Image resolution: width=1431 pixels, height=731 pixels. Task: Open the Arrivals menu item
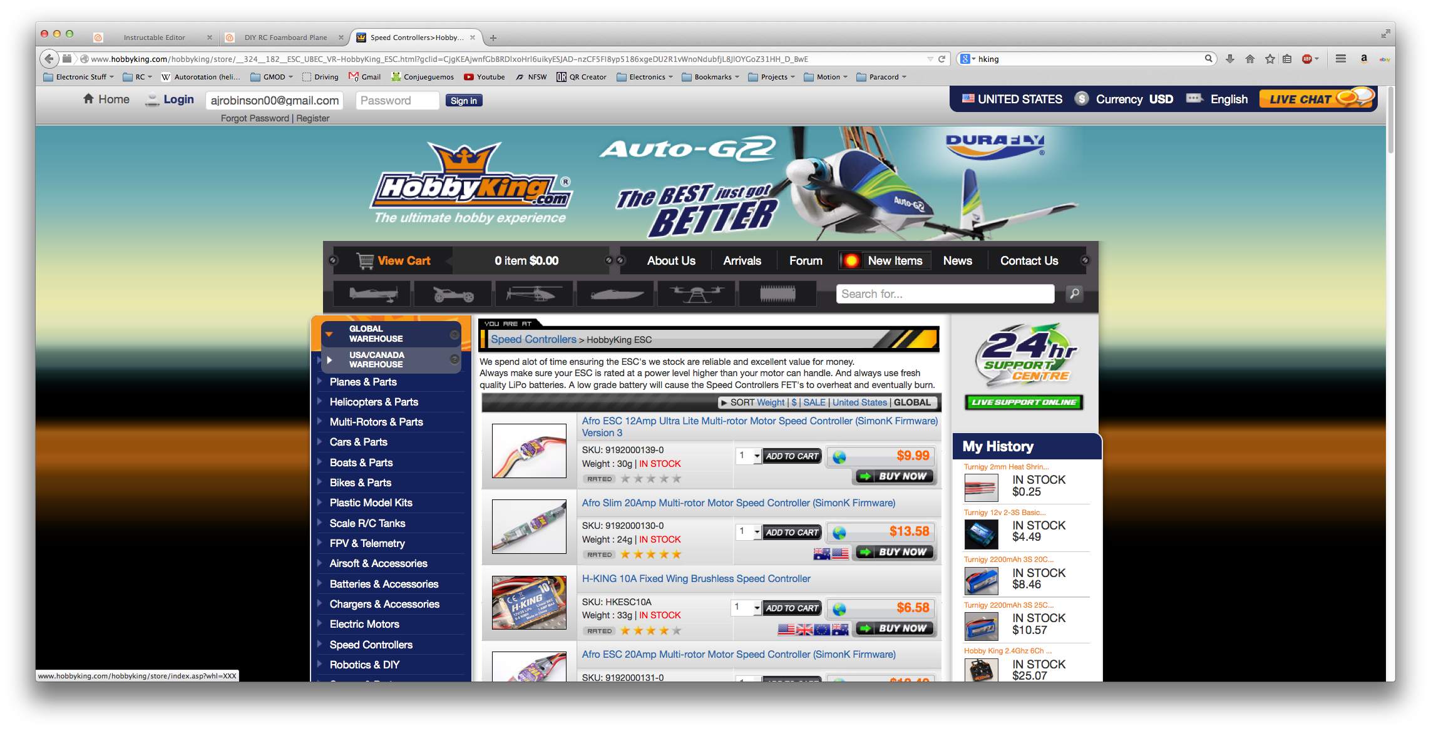[x=742, y=261]
